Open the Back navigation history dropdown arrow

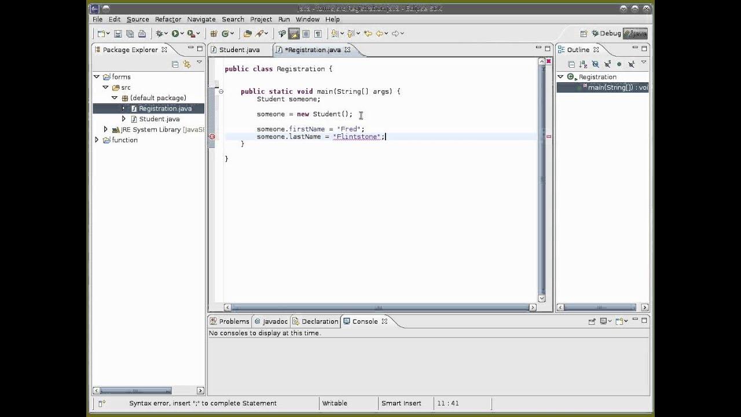(x=387, y=34)
